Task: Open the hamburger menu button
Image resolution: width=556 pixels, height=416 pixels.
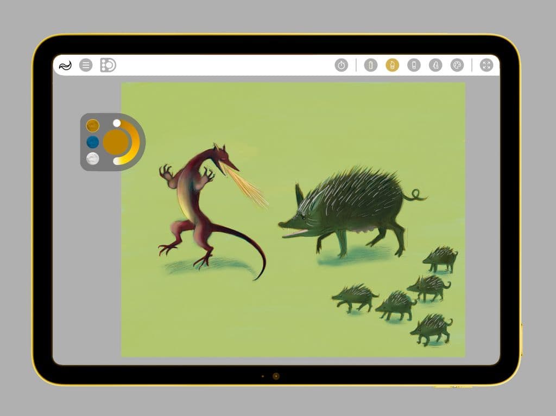Action: click(x=86, y=65)
